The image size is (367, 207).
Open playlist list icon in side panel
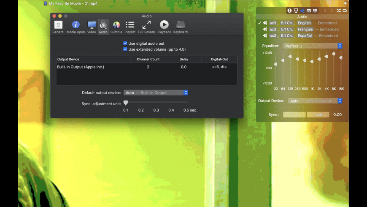(315, 11)
